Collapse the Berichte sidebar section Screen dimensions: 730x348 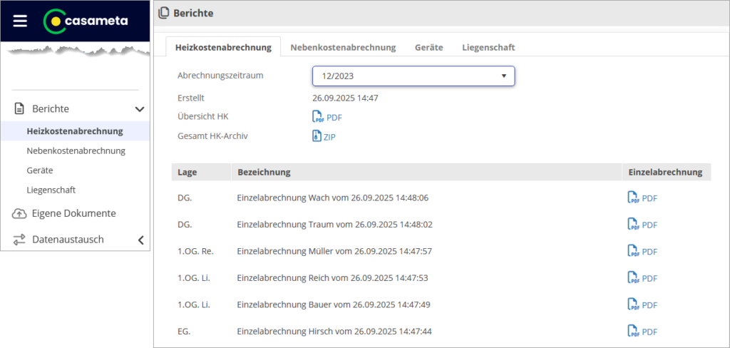140,109
